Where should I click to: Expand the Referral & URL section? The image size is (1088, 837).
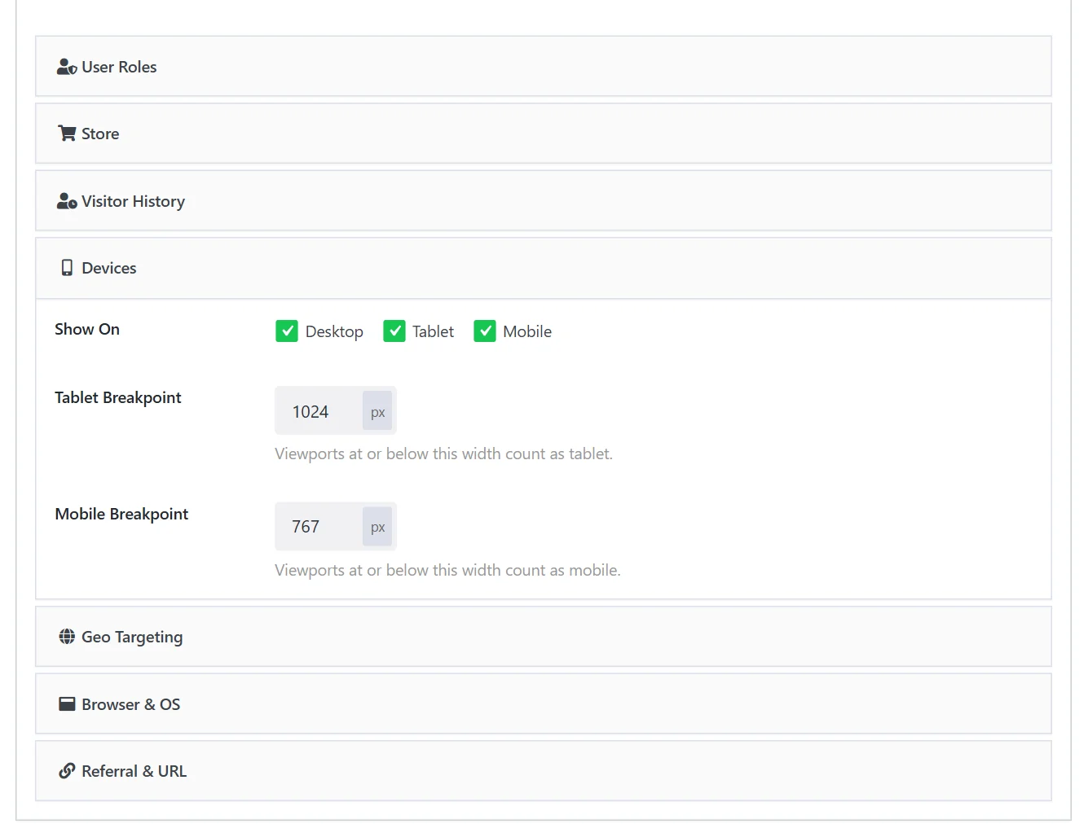pos(544,771)
